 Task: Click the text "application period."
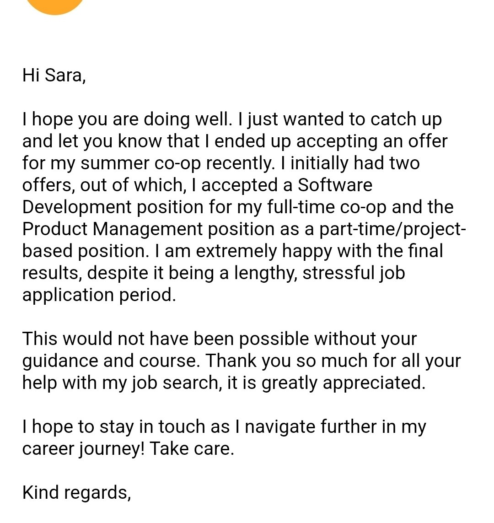click(99, 295)
